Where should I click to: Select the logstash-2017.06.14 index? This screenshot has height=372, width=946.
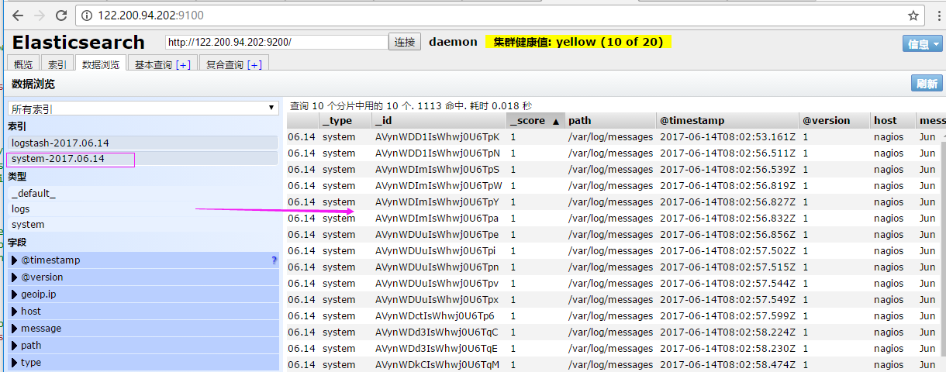pos(60,143)
